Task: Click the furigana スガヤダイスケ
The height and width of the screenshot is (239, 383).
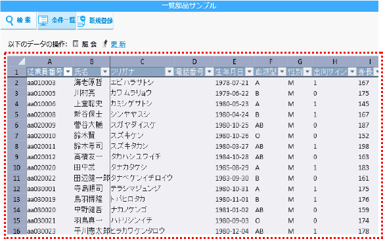Action: click(x=133, y=125)
